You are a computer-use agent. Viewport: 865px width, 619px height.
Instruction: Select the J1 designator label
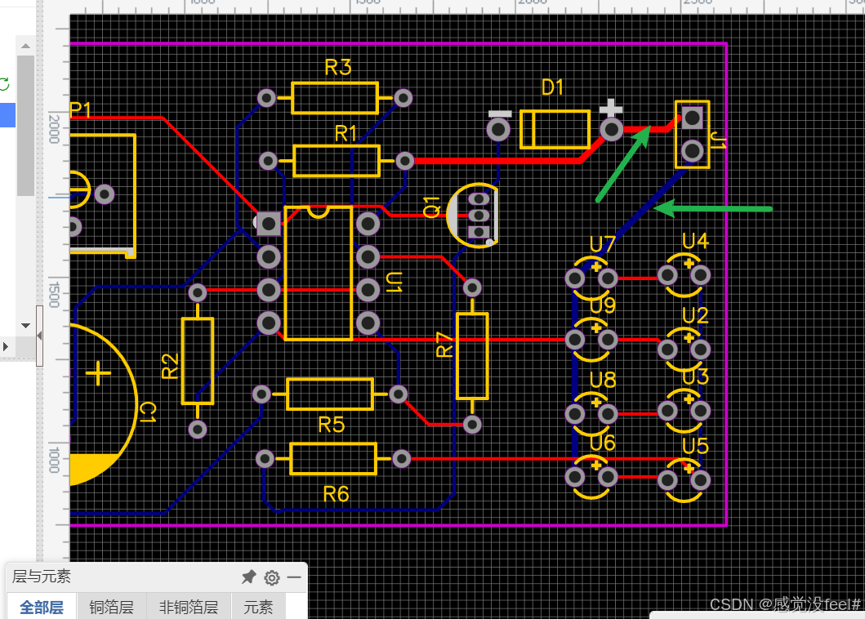(718, 140)
